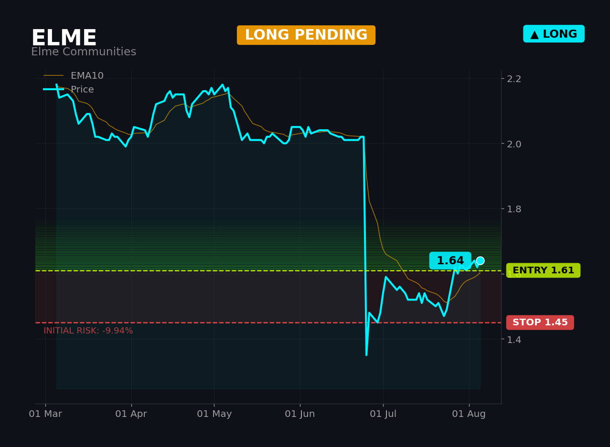Click the Elme Communities subtitle
The width and height of the screenshot is (610, 447).
coord(84,52)
